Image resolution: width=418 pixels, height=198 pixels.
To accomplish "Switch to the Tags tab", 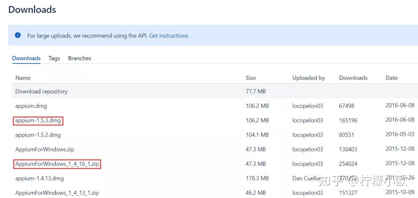I will (54, 58).
